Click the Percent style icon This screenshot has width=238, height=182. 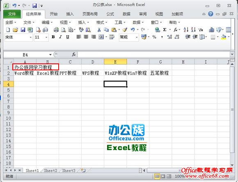pos(154,37)
